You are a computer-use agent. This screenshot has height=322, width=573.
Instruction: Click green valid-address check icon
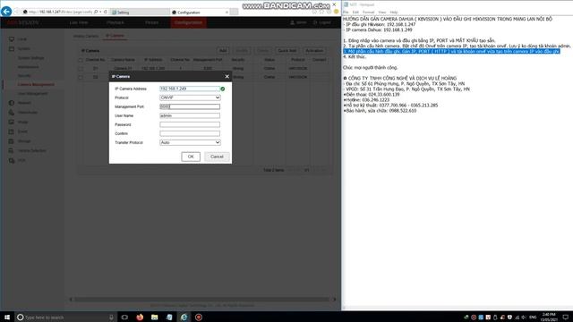(x=223, y=89)
